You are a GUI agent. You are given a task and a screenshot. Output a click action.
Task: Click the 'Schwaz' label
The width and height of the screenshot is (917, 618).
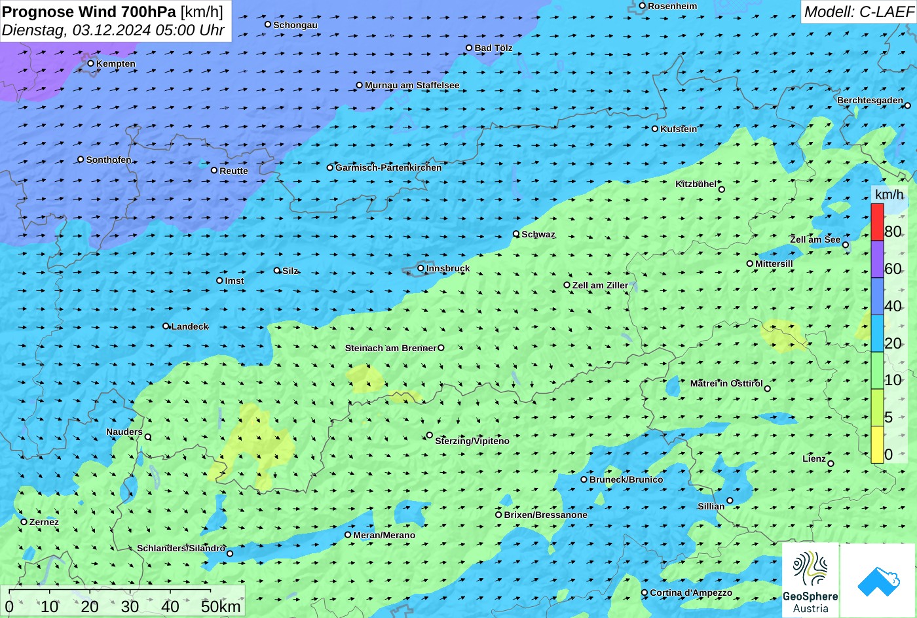538,234
